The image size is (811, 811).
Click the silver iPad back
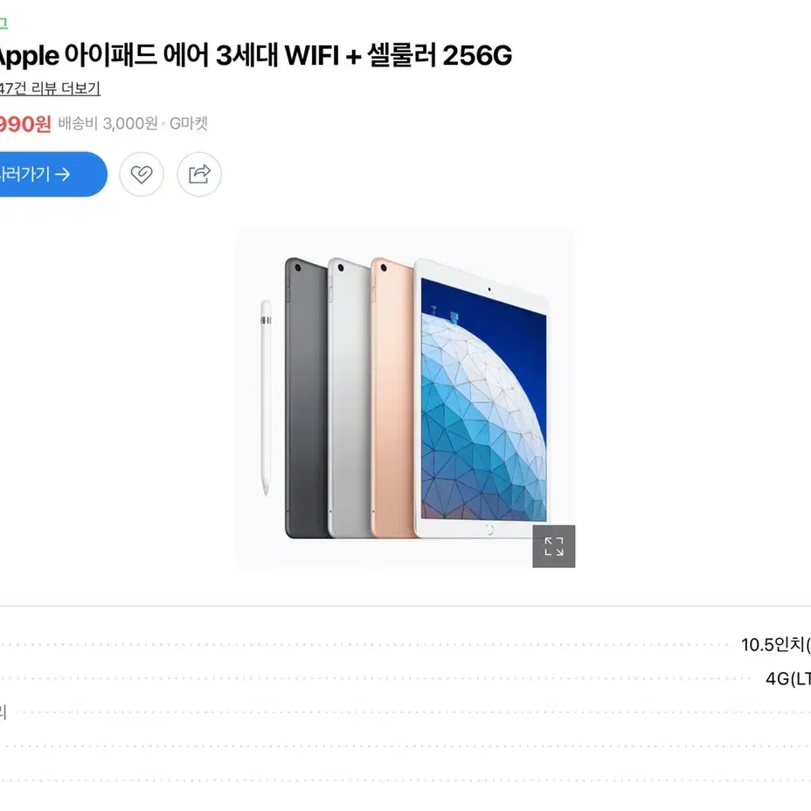point(350,398)
